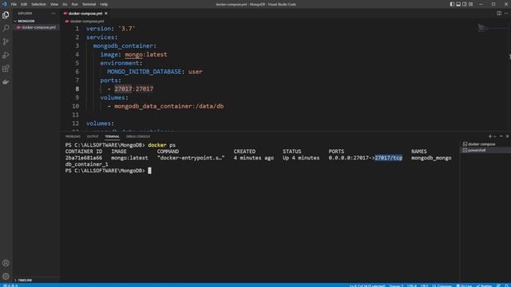Open the Docker view whale icon
This screenshot has height=287, width=511.
click(6, 81)
